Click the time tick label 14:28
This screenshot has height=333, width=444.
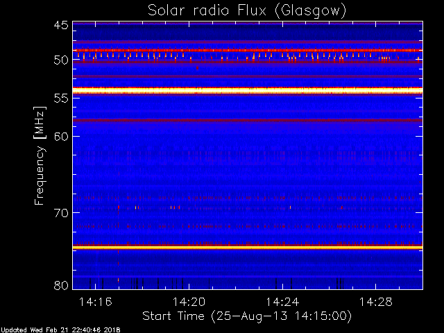(x=376, y=302)
